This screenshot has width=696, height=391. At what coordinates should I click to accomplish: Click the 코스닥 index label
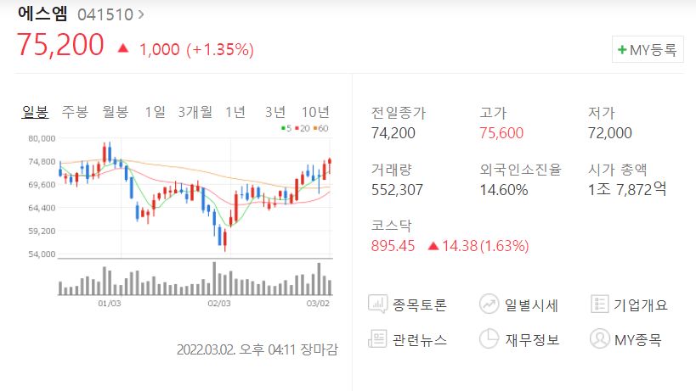click(392, 226)
